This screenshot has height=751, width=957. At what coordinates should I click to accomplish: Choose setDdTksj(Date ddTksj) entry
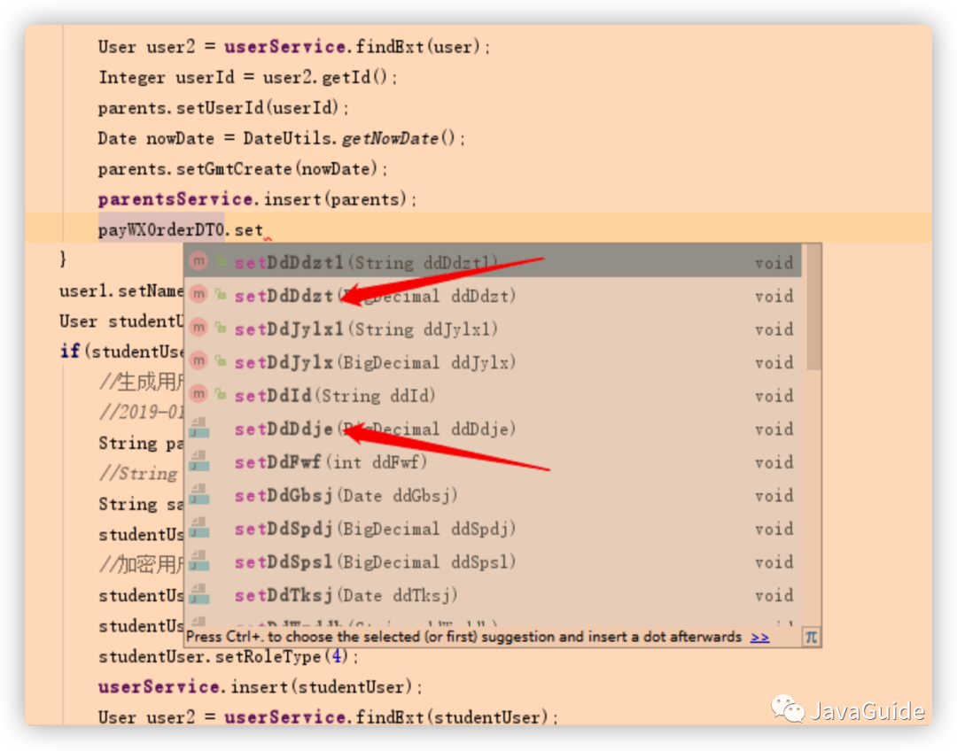pyautogui.click(x=494, y=595)
